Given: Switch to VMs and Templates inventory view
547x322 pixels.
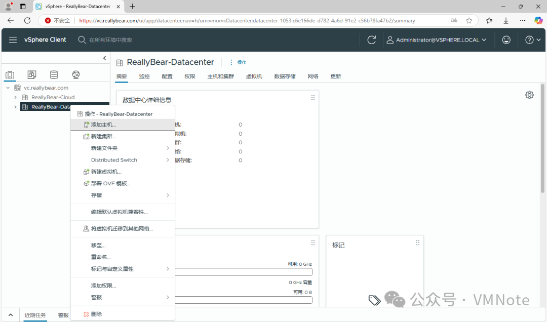Looking at the screenshot, I should click(x=32, y=74).
